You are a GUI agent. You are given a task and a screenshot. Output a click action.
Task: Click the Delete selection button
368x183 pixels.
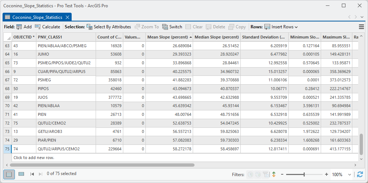215,27
